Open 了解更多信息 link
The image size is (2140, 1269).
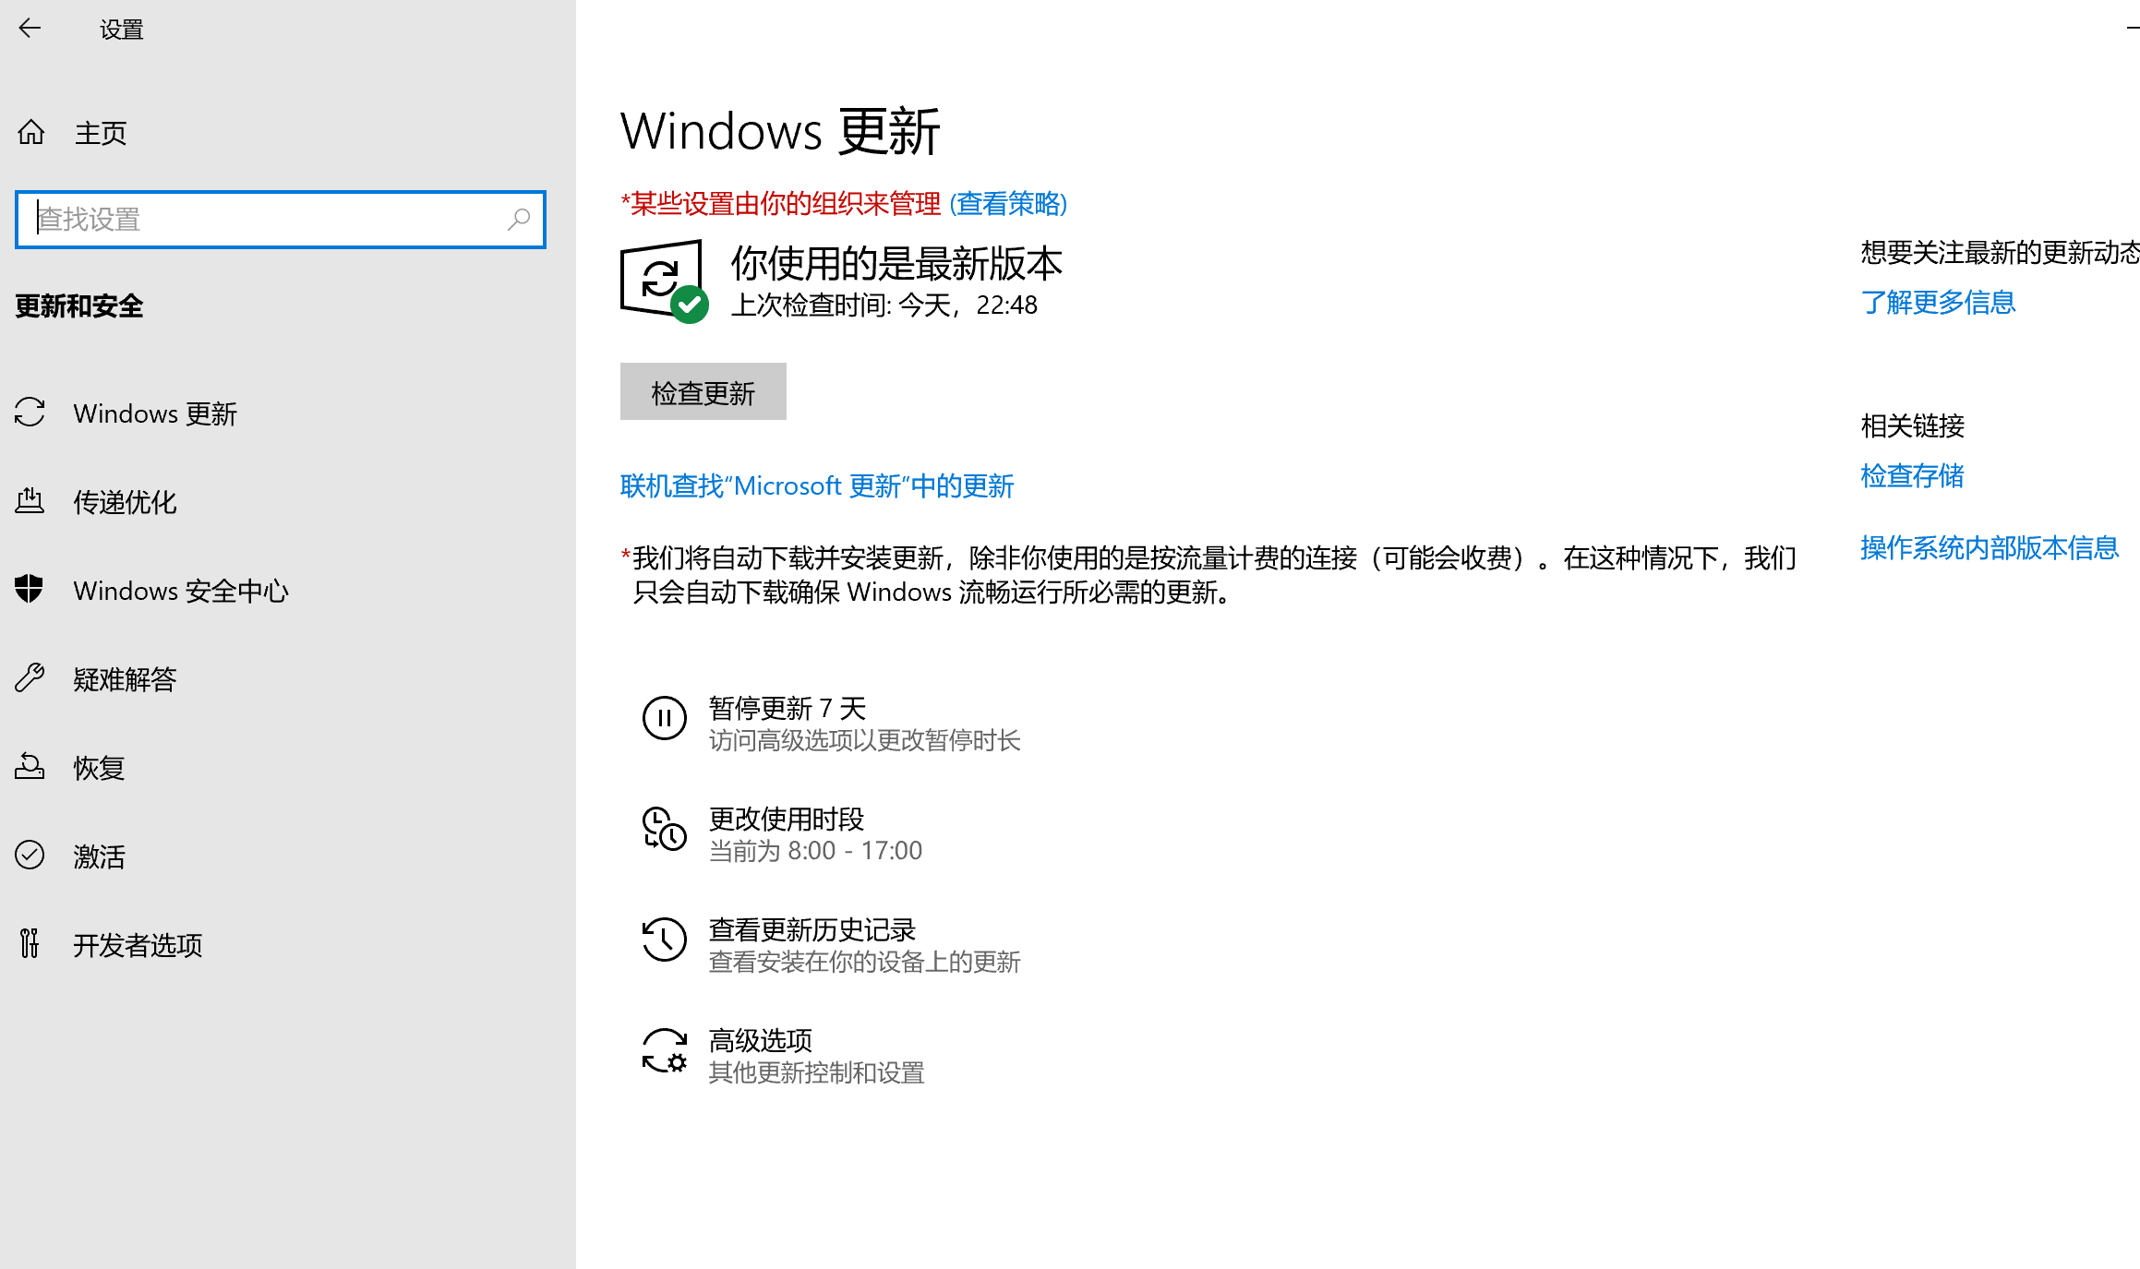(1938, 302)
